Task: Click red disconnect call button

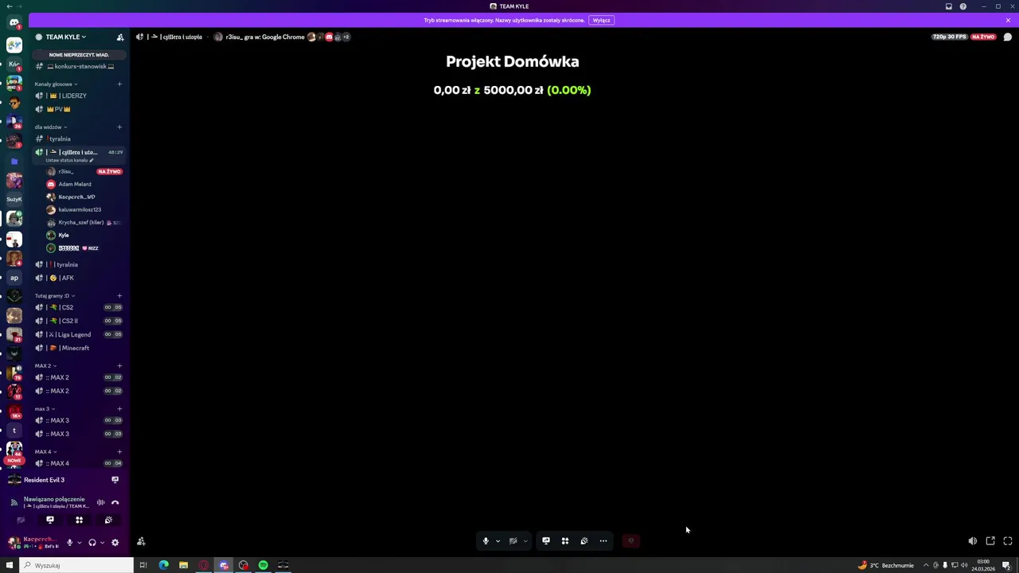Action: click(x=631, y=541)
